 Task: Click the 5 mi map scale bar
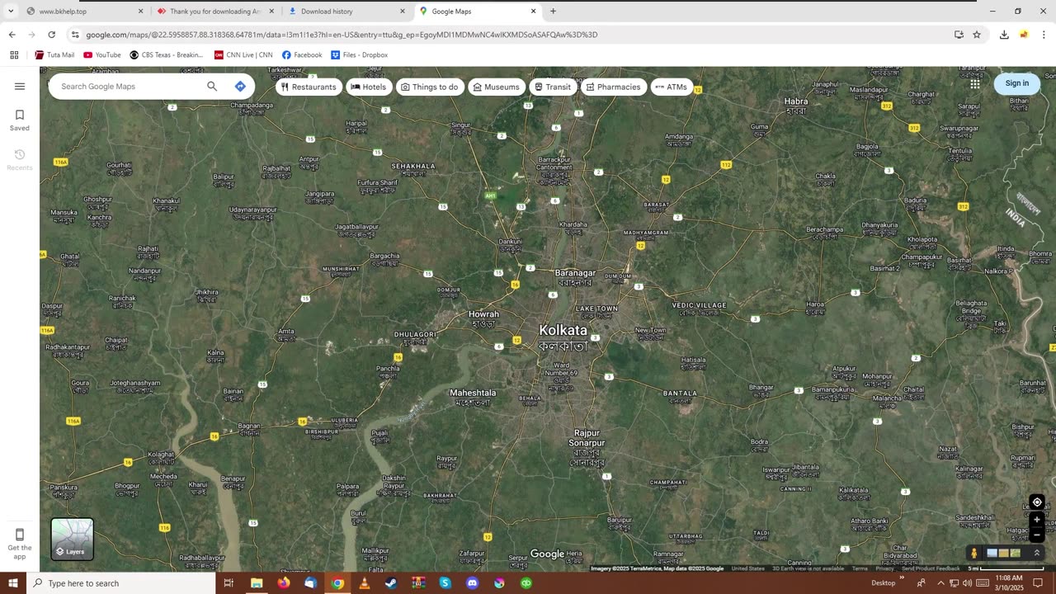point(1005,568)
